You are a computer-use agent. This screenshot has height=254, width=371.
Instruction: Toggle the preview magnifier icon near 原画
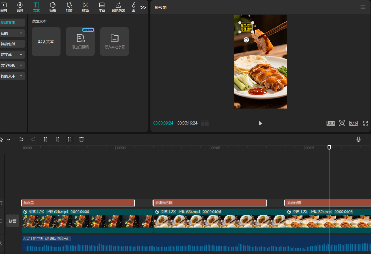(x=342, y=123)
